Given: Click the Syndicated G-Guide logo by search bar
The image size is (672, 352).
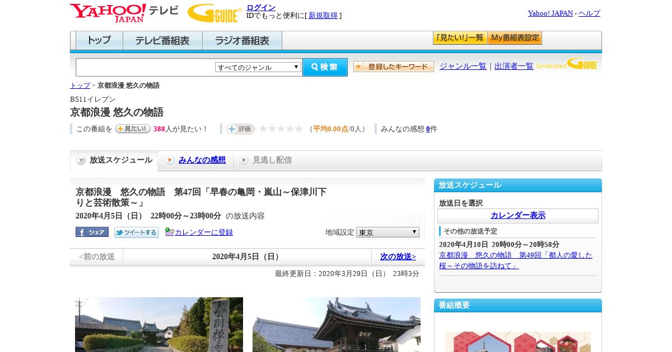Looking at the screenshot, I should click(x=566, y=64).
